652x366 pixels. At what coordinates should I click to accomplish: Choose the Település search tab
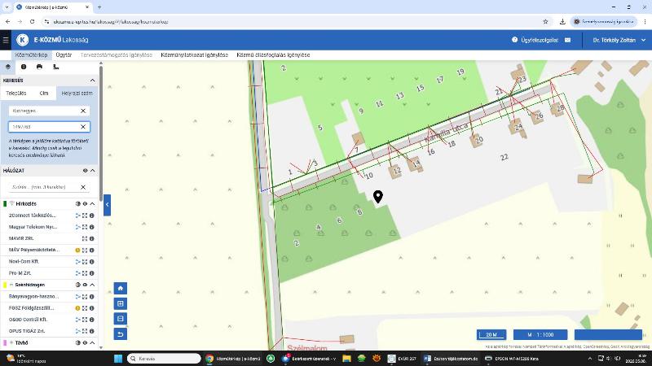15,94
